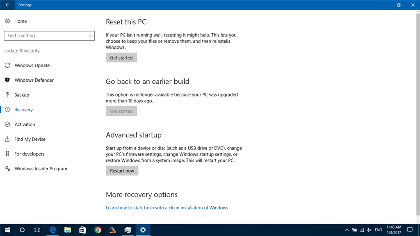Click the More recovery options heading
420x236 pixels.
tap(142, 195)
